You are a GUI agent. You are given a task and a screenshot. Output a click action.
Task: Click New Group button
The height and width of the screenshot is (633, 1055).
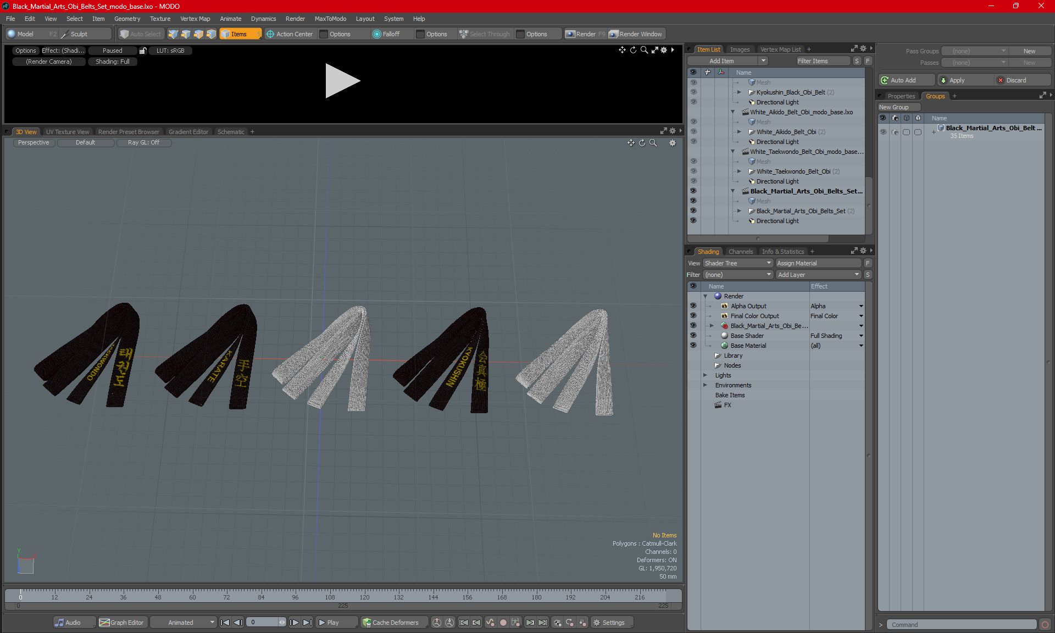point(898,107)
